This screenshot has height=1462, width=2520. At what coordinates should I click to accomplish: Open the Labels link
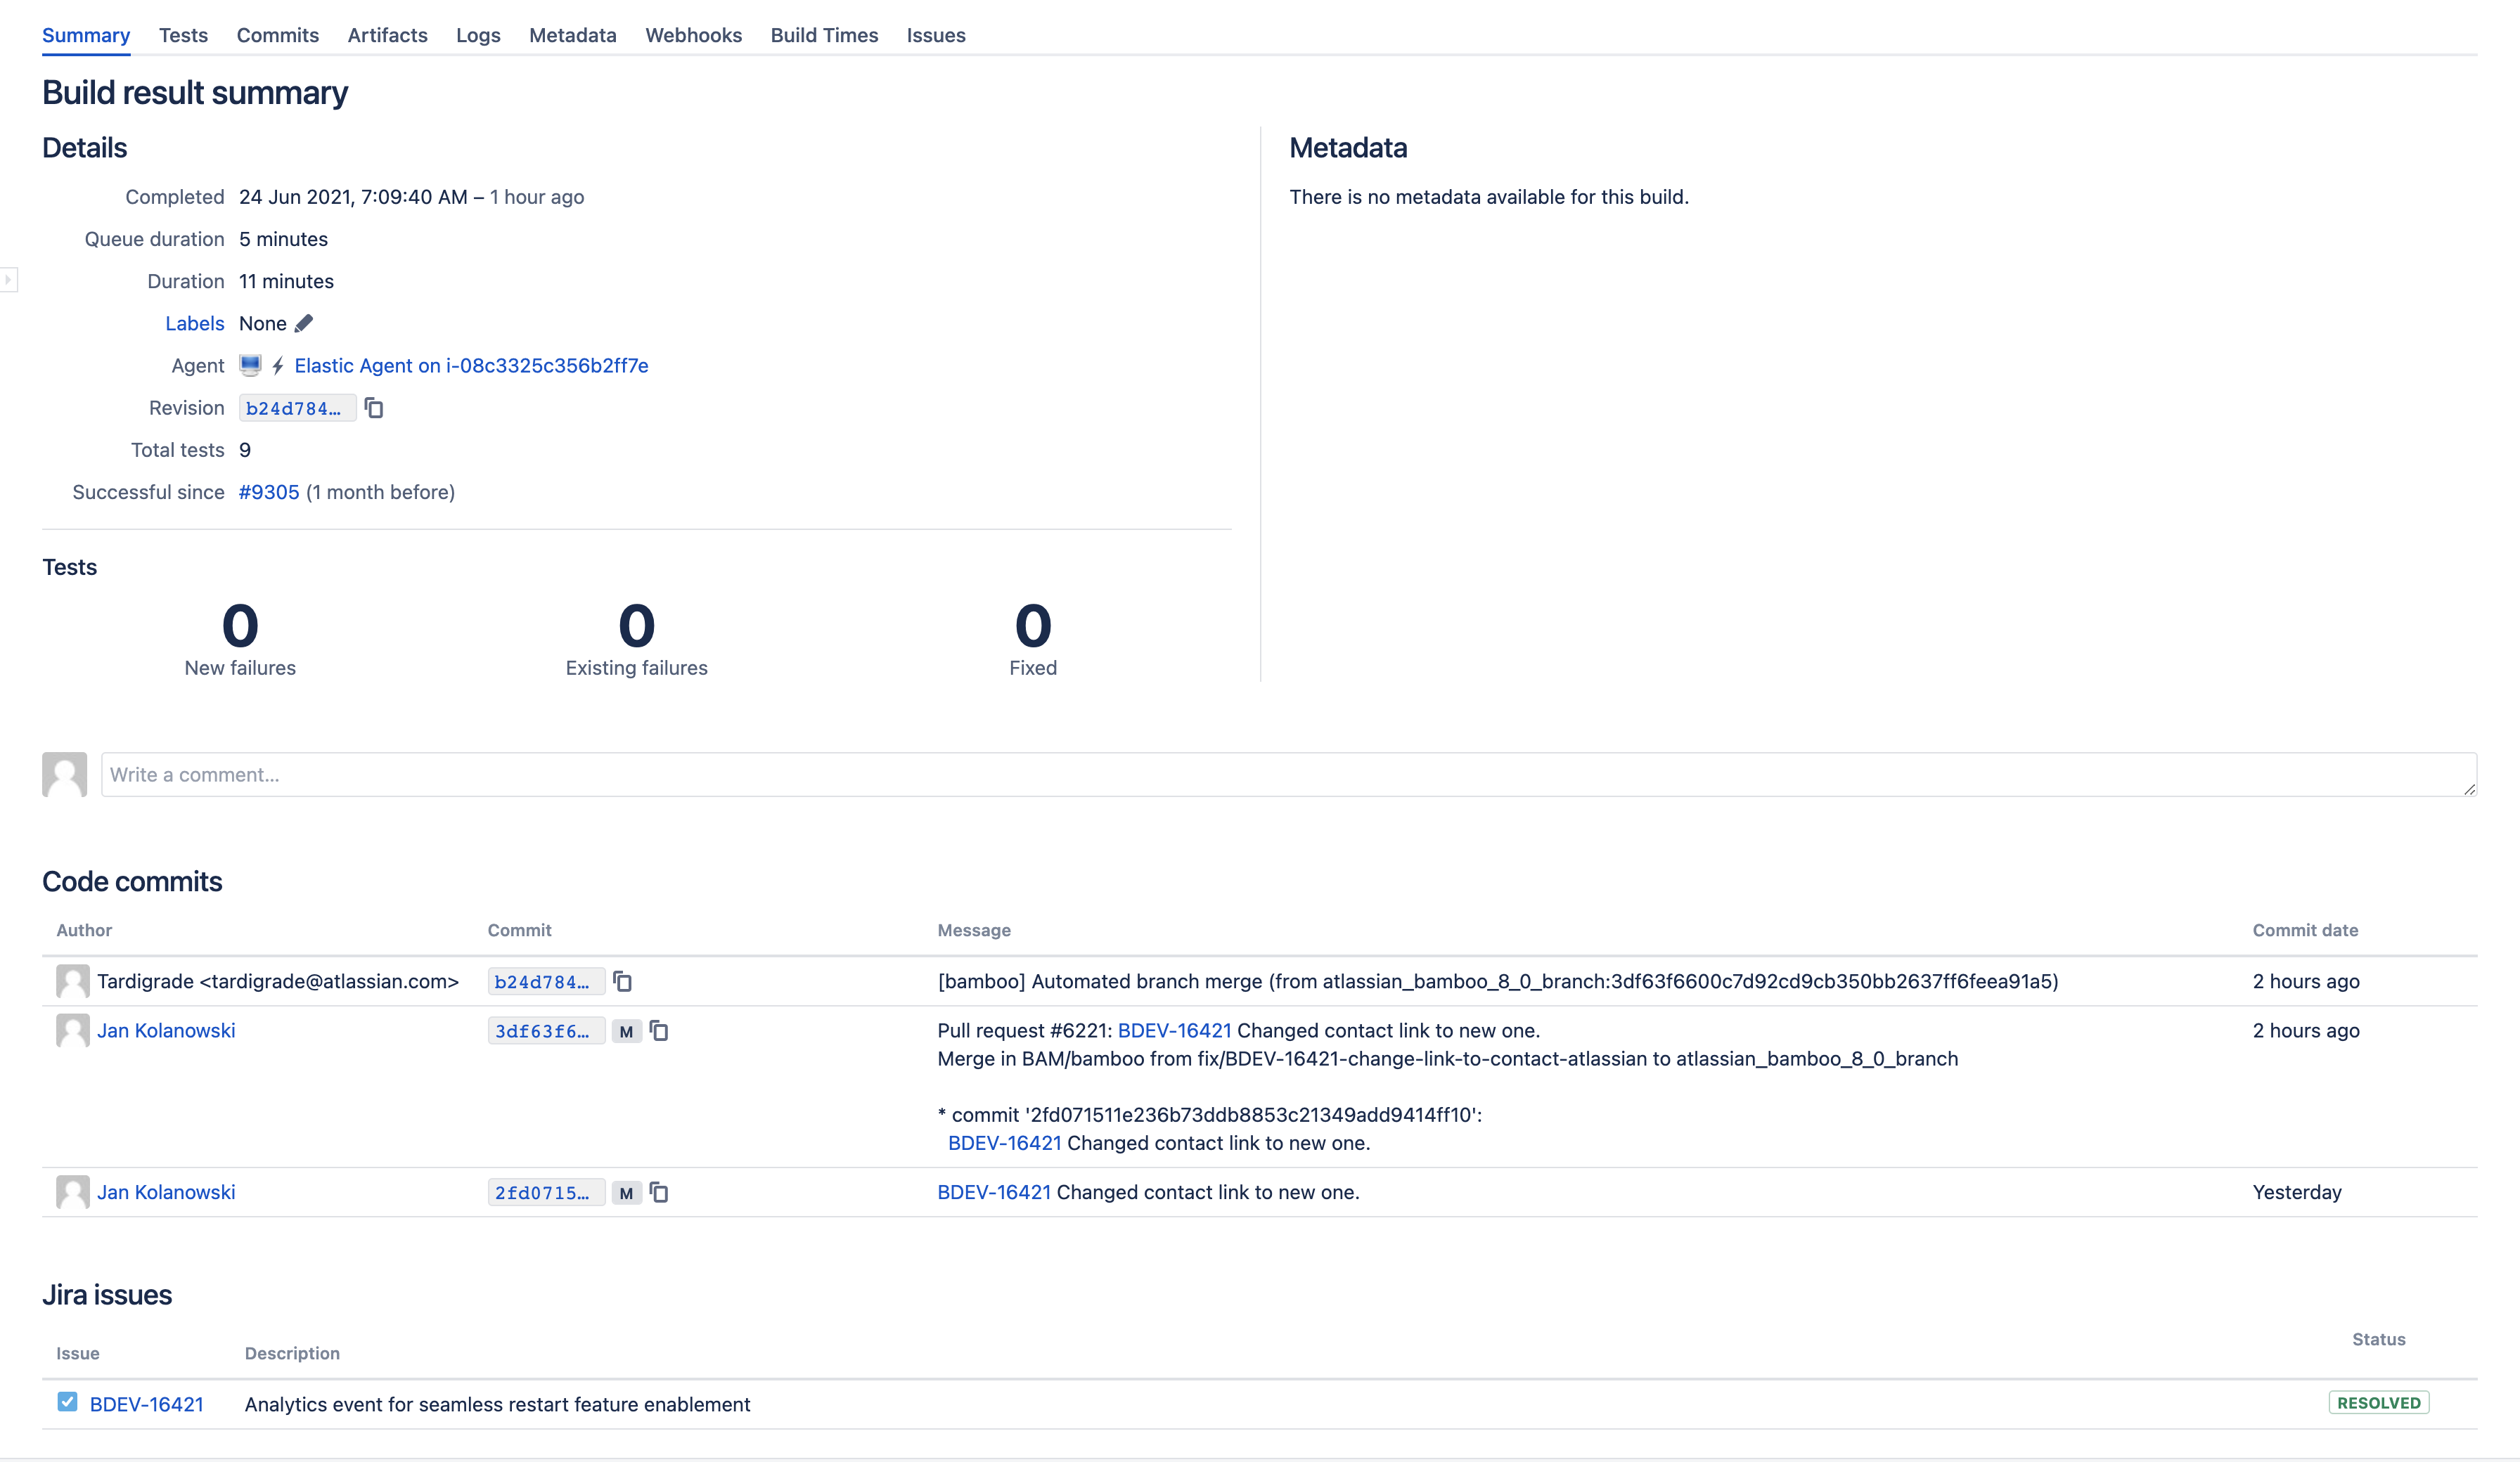click(195, 323)
